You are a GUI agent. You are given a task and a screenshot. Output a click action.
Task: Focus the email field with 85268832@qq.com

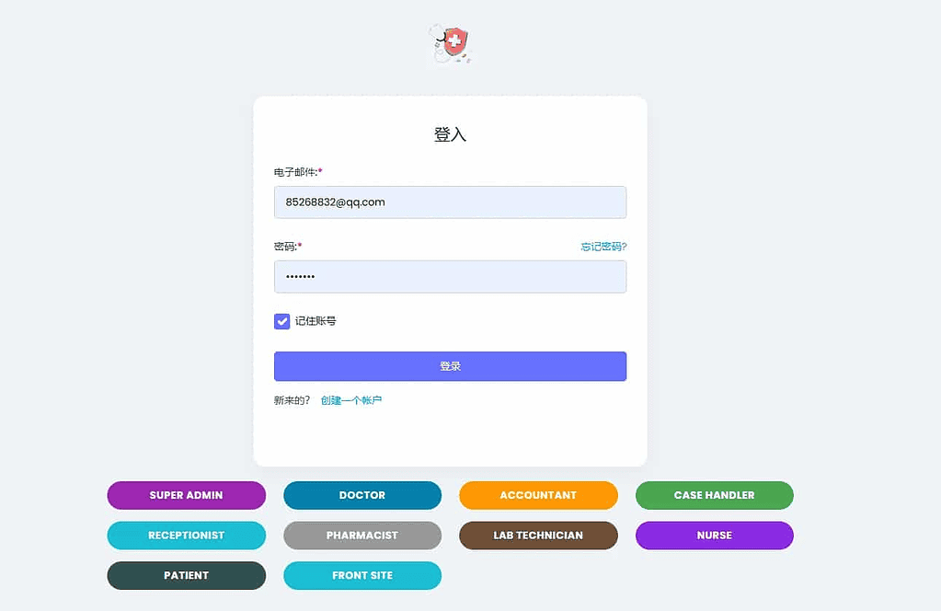coord(450,202)
